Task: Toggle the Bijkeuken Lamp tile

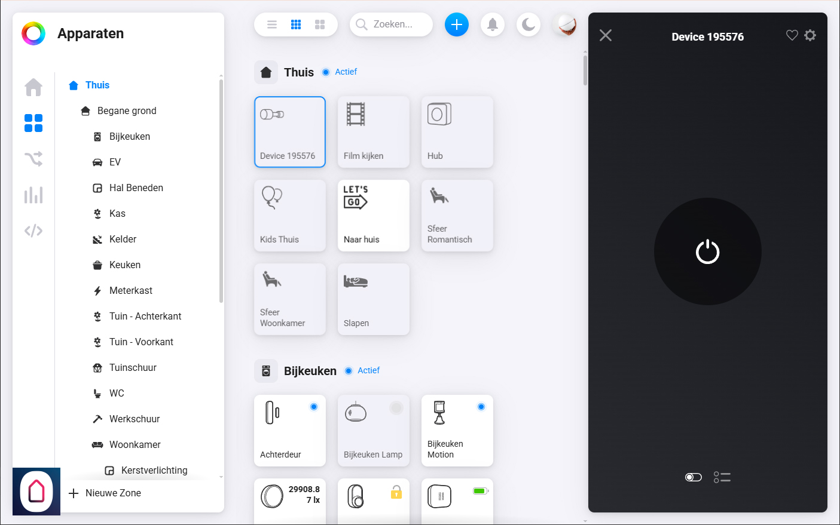Action: [x=373, y=430]
